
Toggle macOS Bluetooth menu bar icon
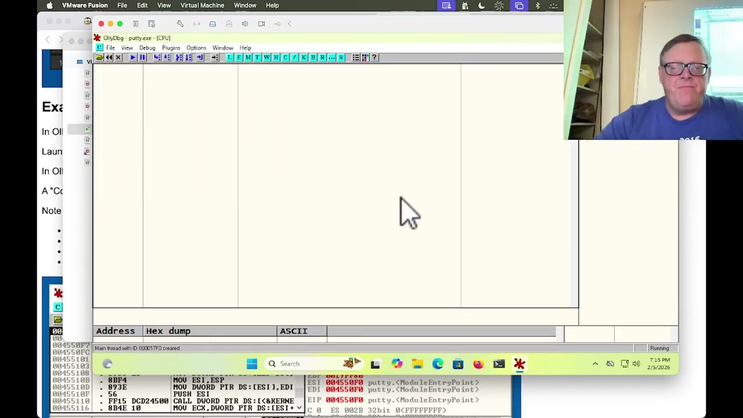tap(538, 5)
